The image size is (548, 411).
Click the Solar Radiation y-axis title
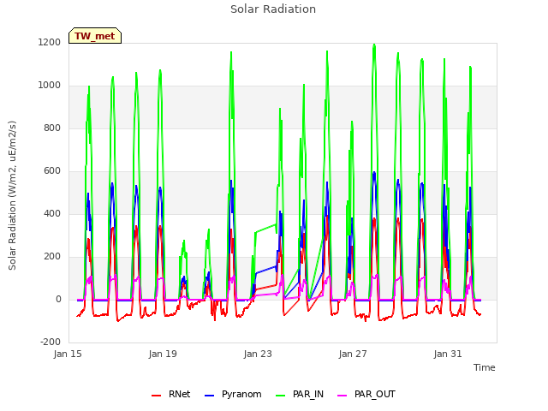[12, 195]
